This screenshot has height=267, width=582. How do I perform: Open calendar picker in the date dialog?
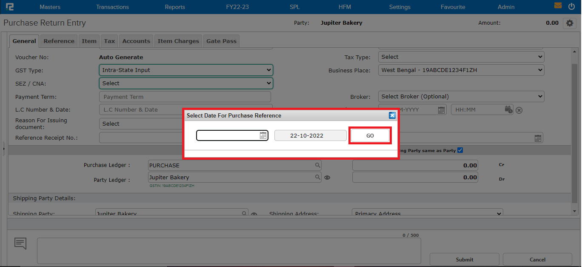263,135
